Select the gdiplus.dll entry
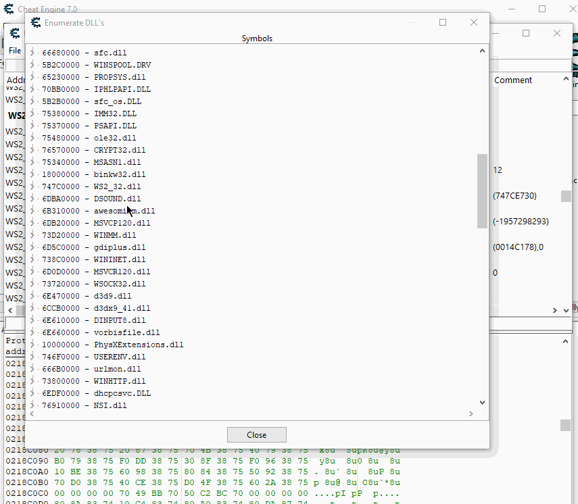Image resolution: width=578 pixels, height=504 pixels. (94, 247)
